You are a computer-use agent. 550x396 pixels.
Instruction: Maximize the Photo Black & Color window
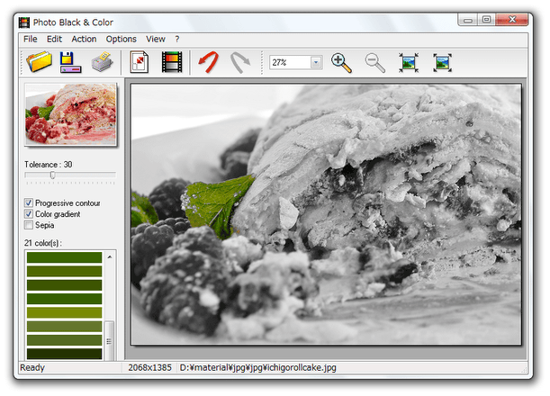tap(486, 20)
